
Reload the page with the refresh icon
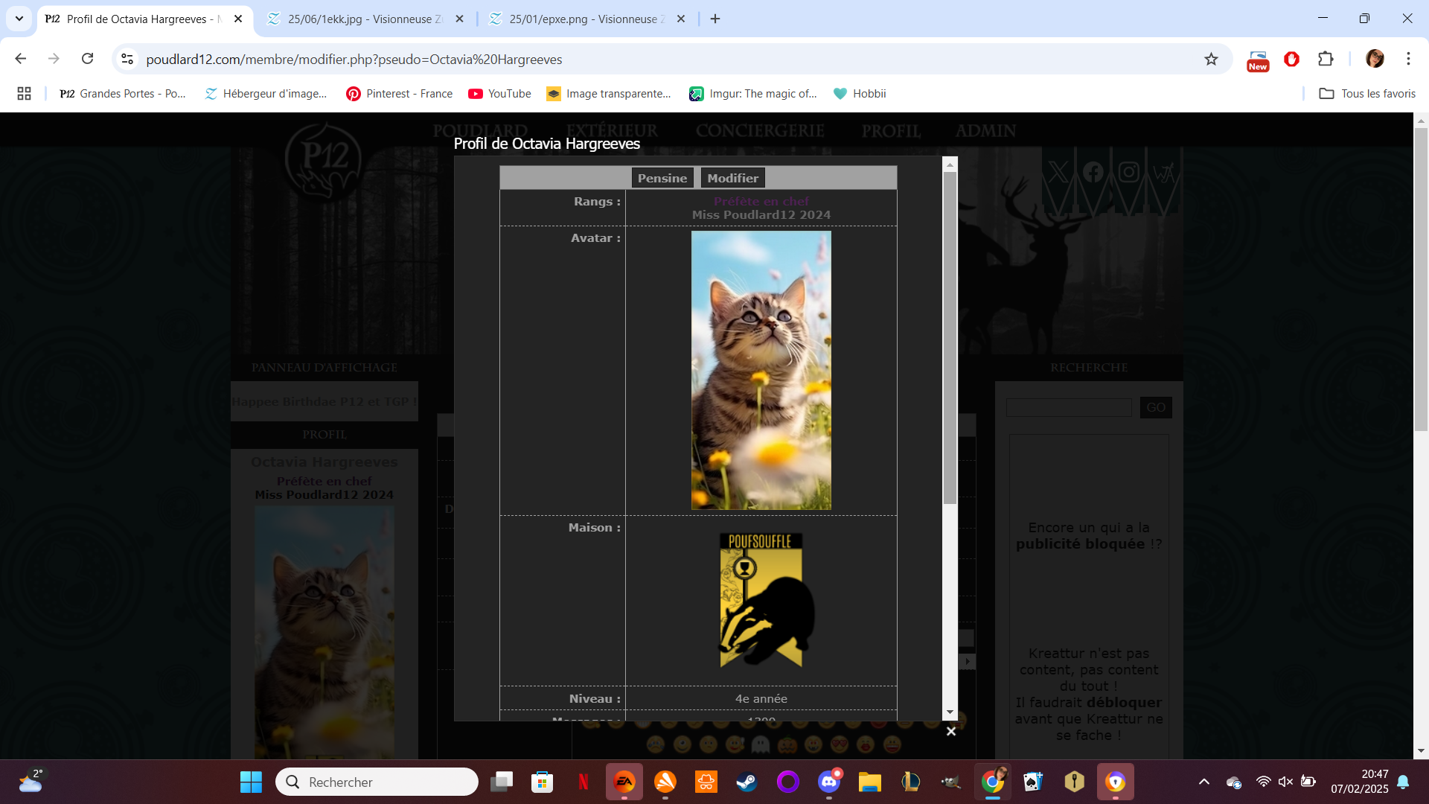pos(87,59)
